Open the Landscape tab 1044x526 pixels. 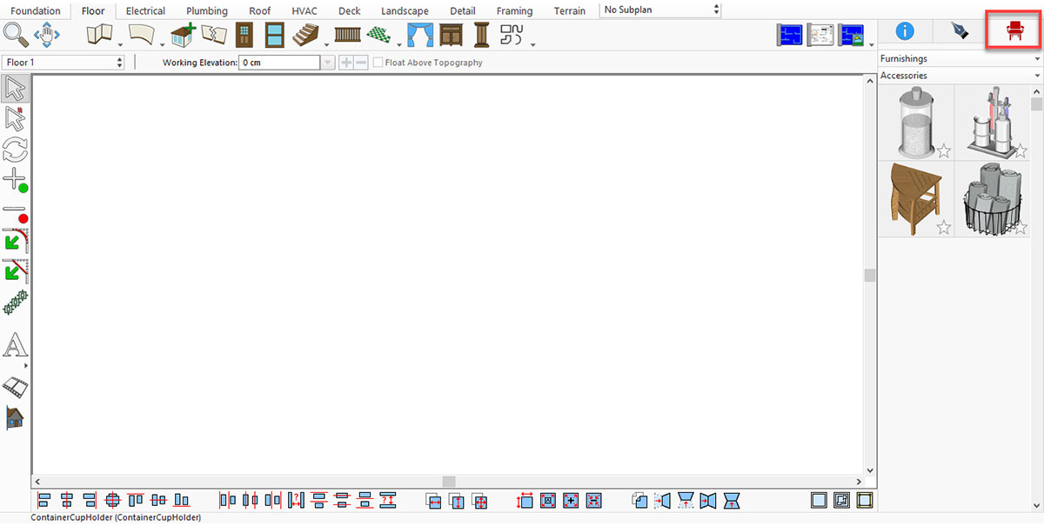point(405,11)
